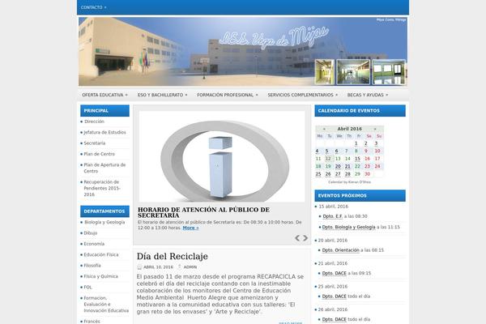Viewport: 486px width, 324px height.
Task: Open Plan de Apertura de Centro
Action: click(x=104, y=168)
